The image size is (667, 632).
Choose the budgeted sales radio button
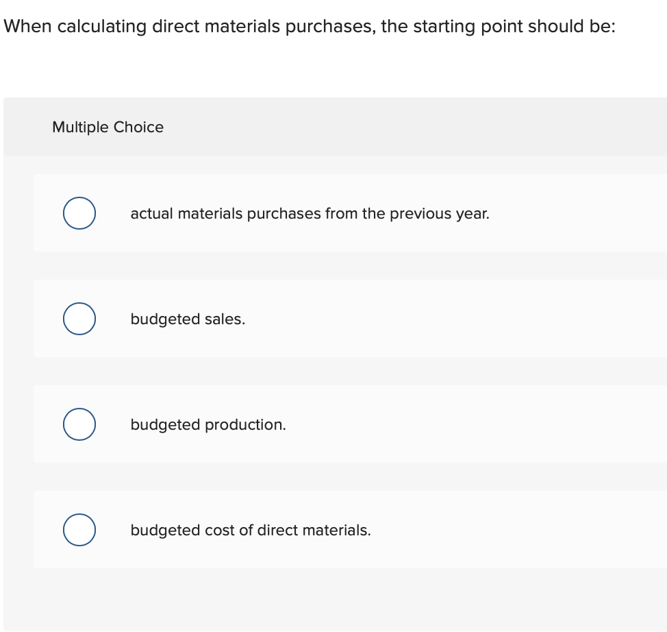click(79, 319)
